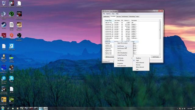Screen dimensions: 195x110
Task: Open the green circular-arrow desktop shortcut
Action: (12, 15)
